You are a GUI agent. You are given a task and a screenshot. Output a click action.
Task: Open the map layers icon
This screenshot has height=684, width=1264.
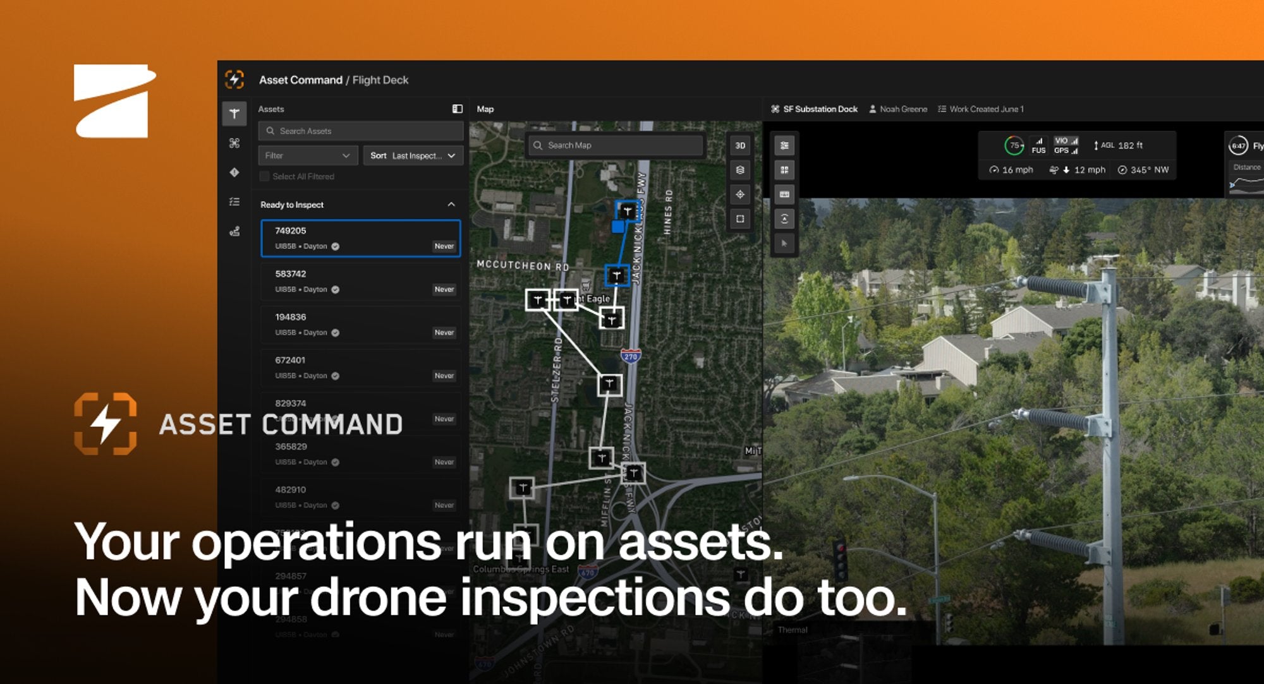point(740,170)
